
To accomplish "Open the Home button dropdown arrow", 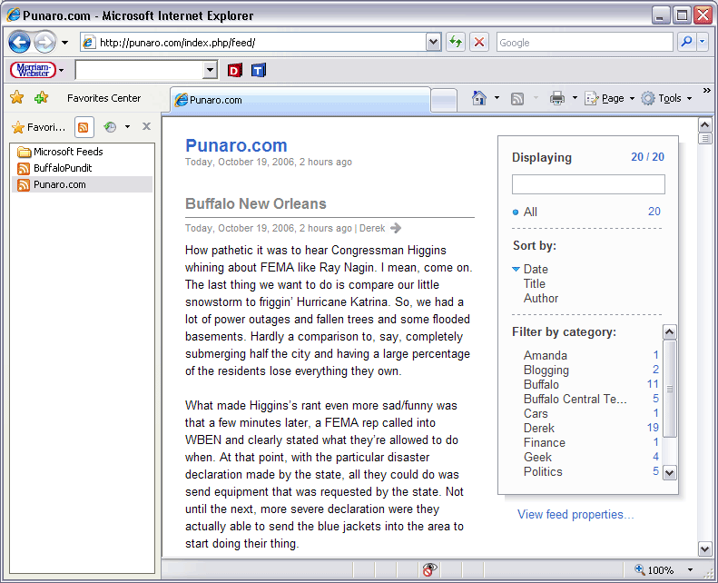I will (x=497, y=98).
